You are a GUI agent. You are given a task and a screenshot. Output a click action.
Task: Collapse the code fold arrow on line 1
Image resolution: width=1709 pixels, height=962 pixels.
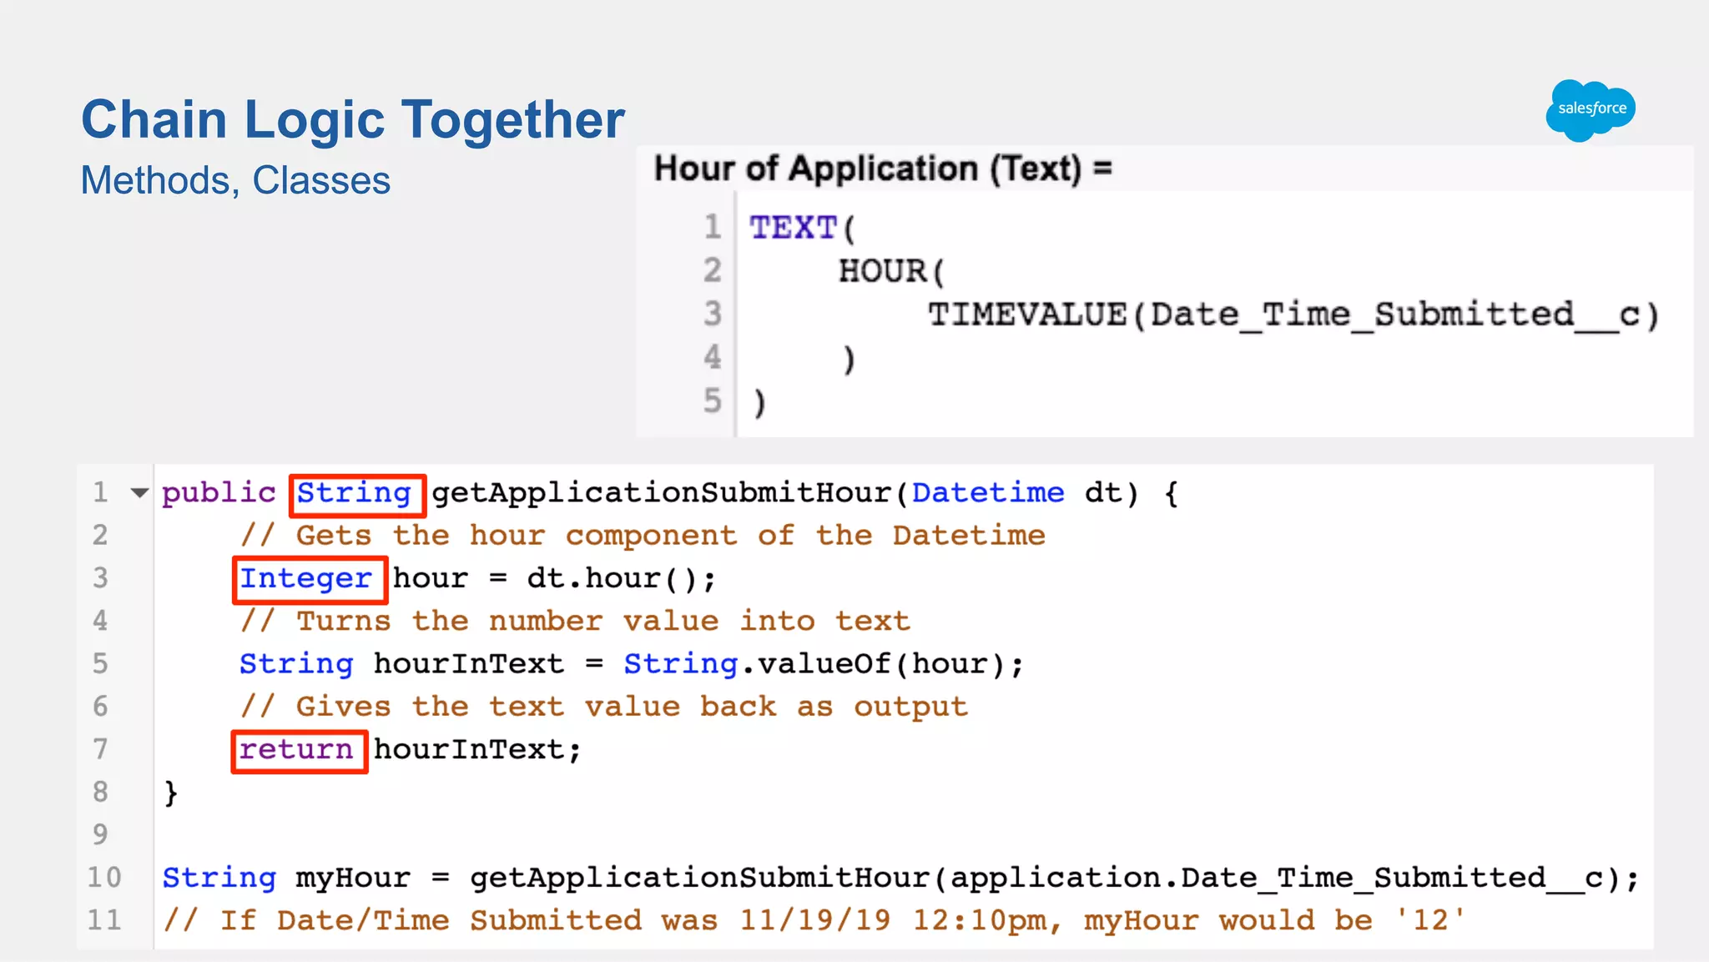point(139,493)
